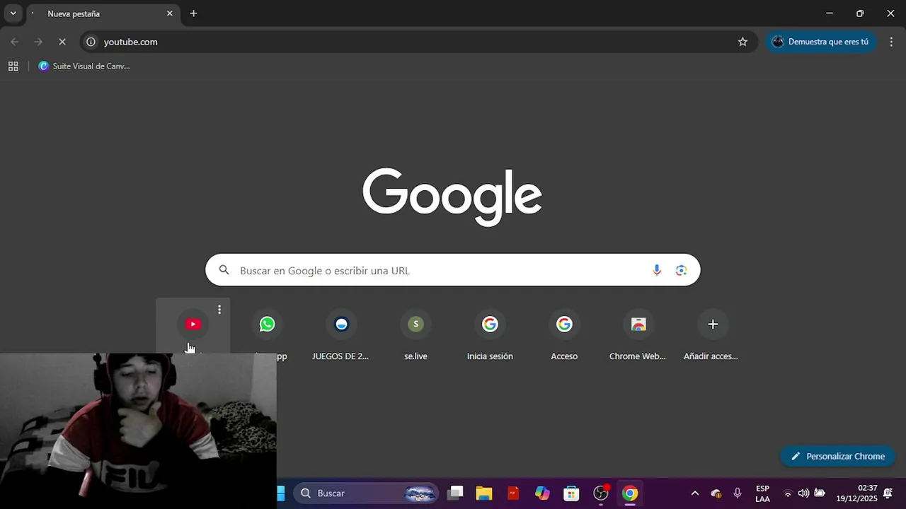Close the Nueva pestaña tab
The image size is (906, 509).
170,13
